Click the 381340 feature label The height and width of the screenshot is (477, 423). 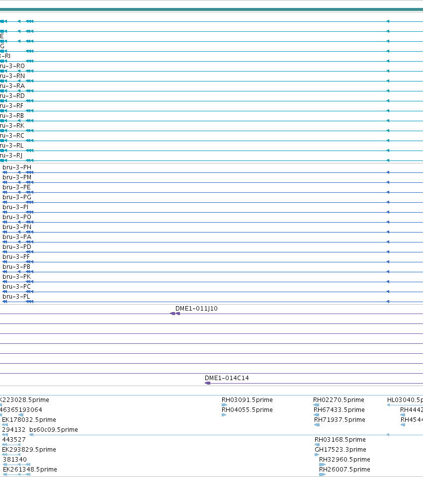pos(15,460)
